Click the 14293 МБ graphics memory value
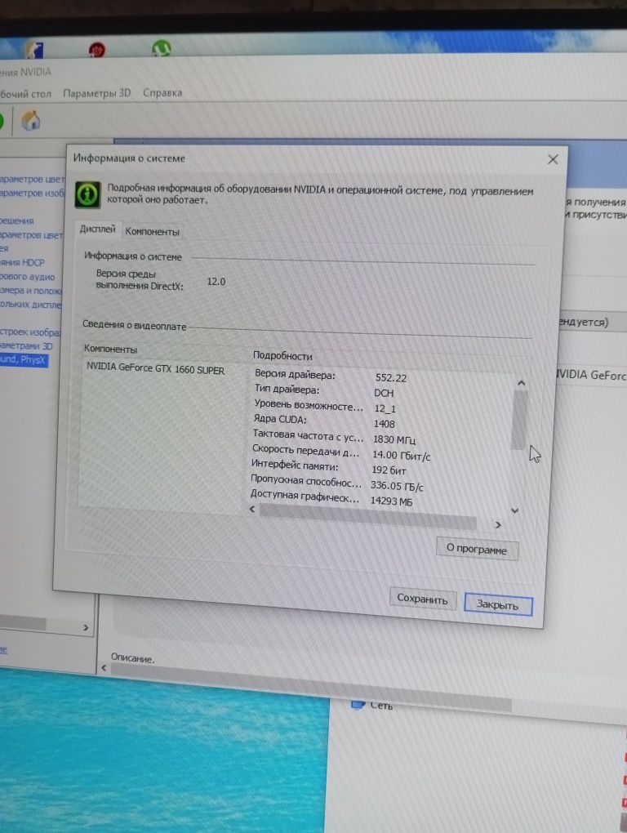 tap(391, 501)
